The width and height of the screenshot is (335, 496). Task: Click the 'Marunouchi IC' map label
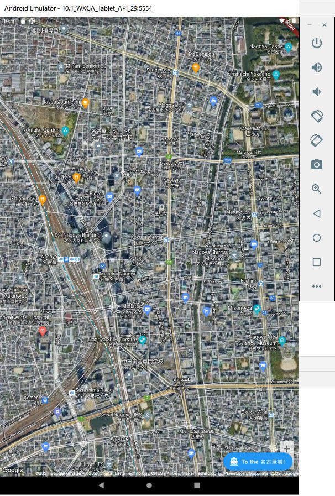[249, 152]
